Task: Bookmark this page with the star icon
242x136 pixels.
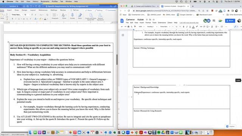Action: 207,11
